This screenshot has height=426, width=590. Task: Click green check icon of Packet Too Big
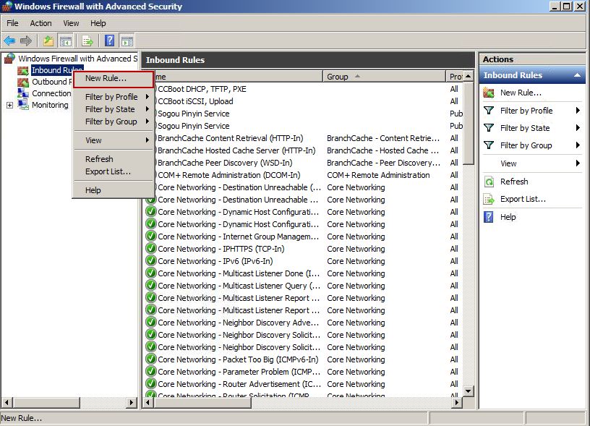(x=151, y=359)
